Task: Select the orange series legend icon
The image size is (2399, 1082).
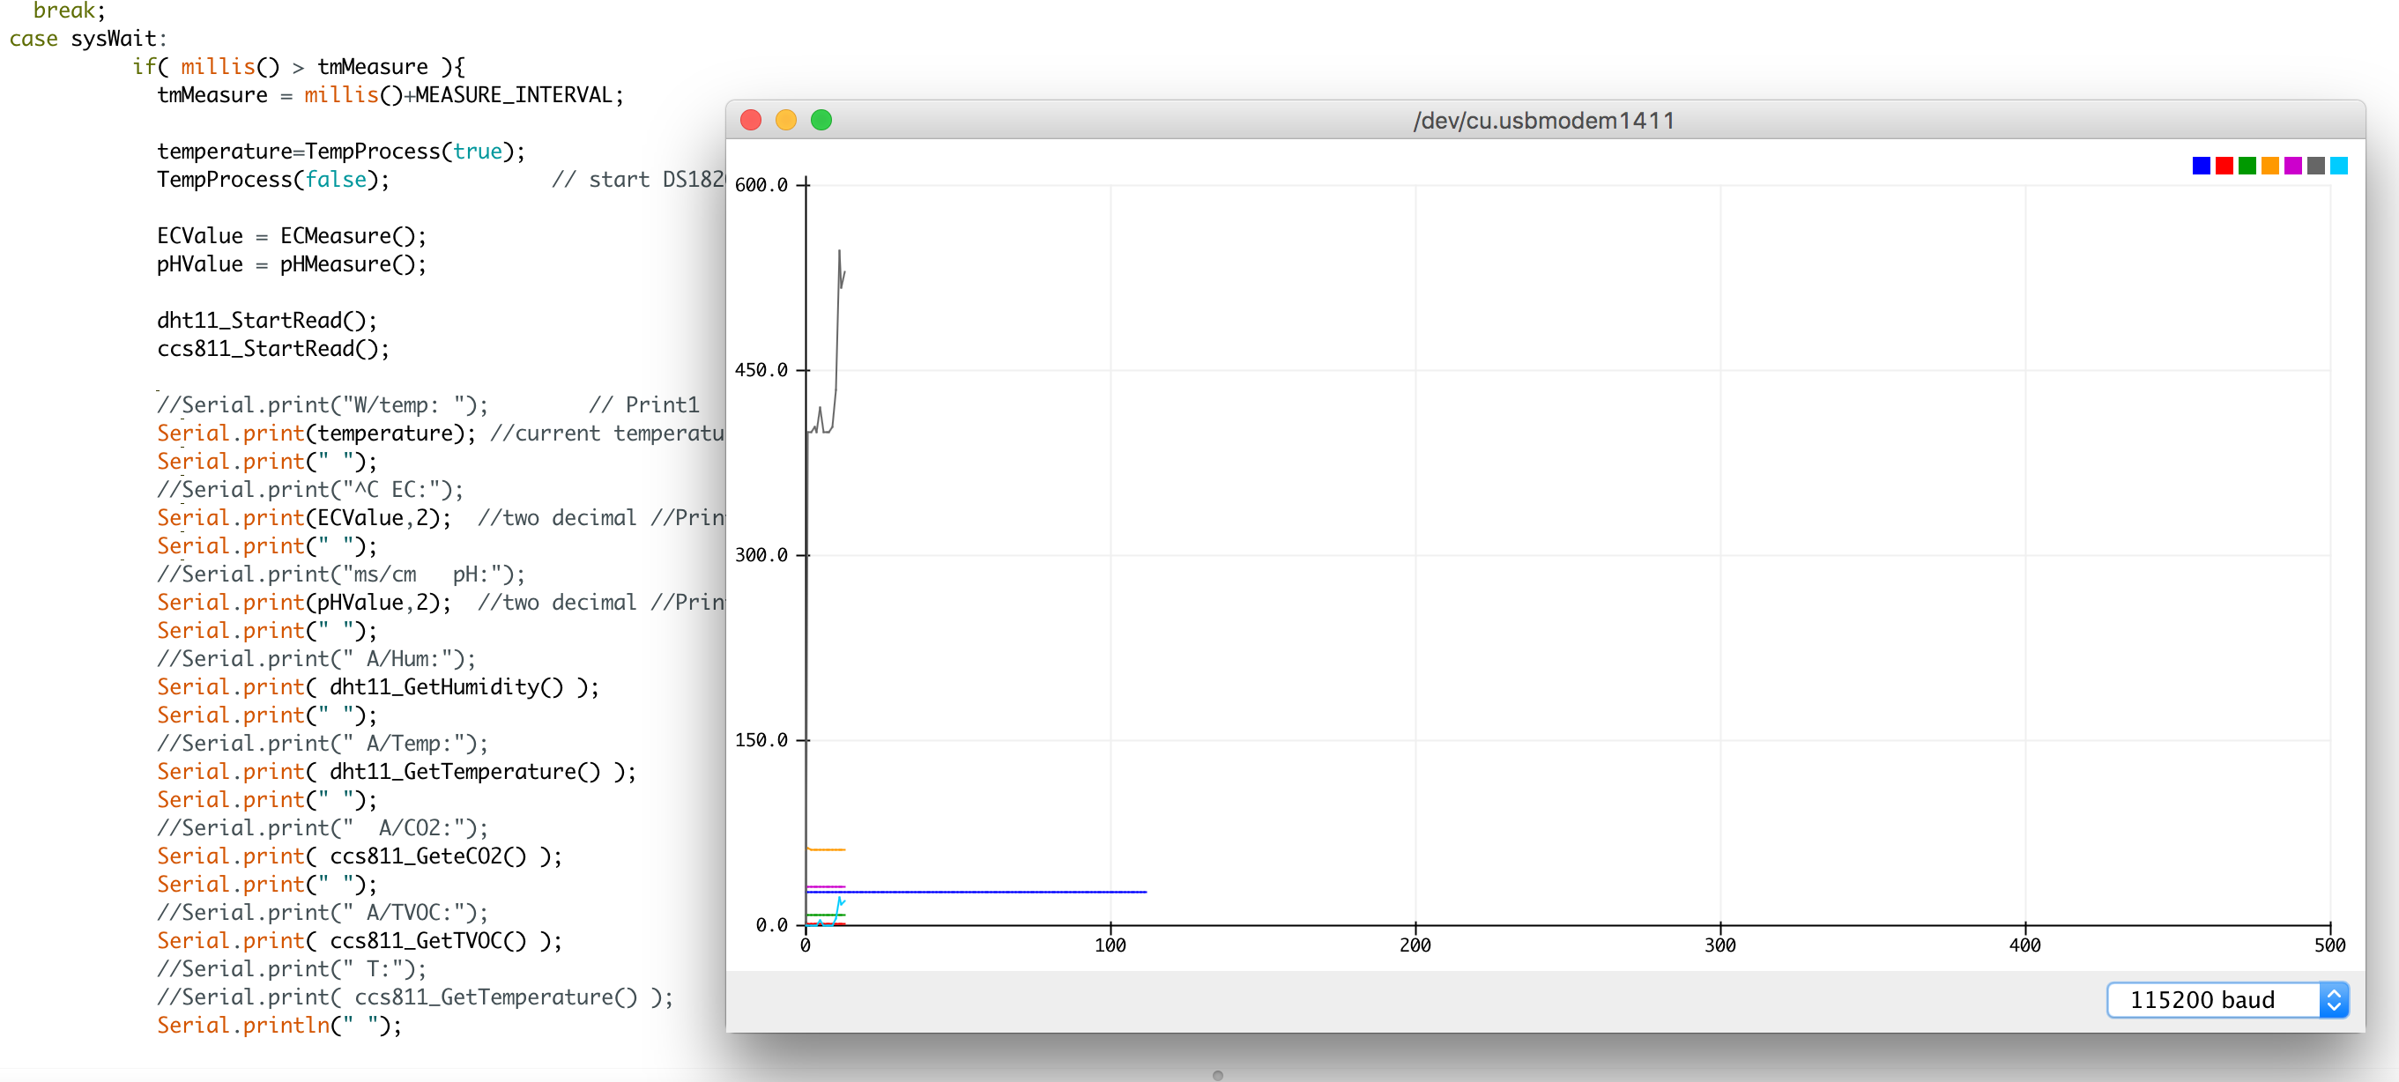Action: (x=2269, y=166)
